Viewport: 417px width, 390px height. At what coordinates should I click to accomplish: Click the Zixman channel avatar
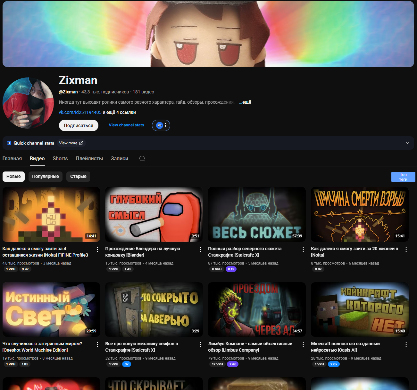coord(28,103)
